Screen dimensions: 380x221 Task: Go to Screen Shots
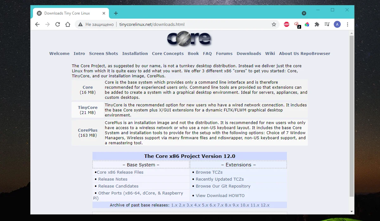pos(104,54)
